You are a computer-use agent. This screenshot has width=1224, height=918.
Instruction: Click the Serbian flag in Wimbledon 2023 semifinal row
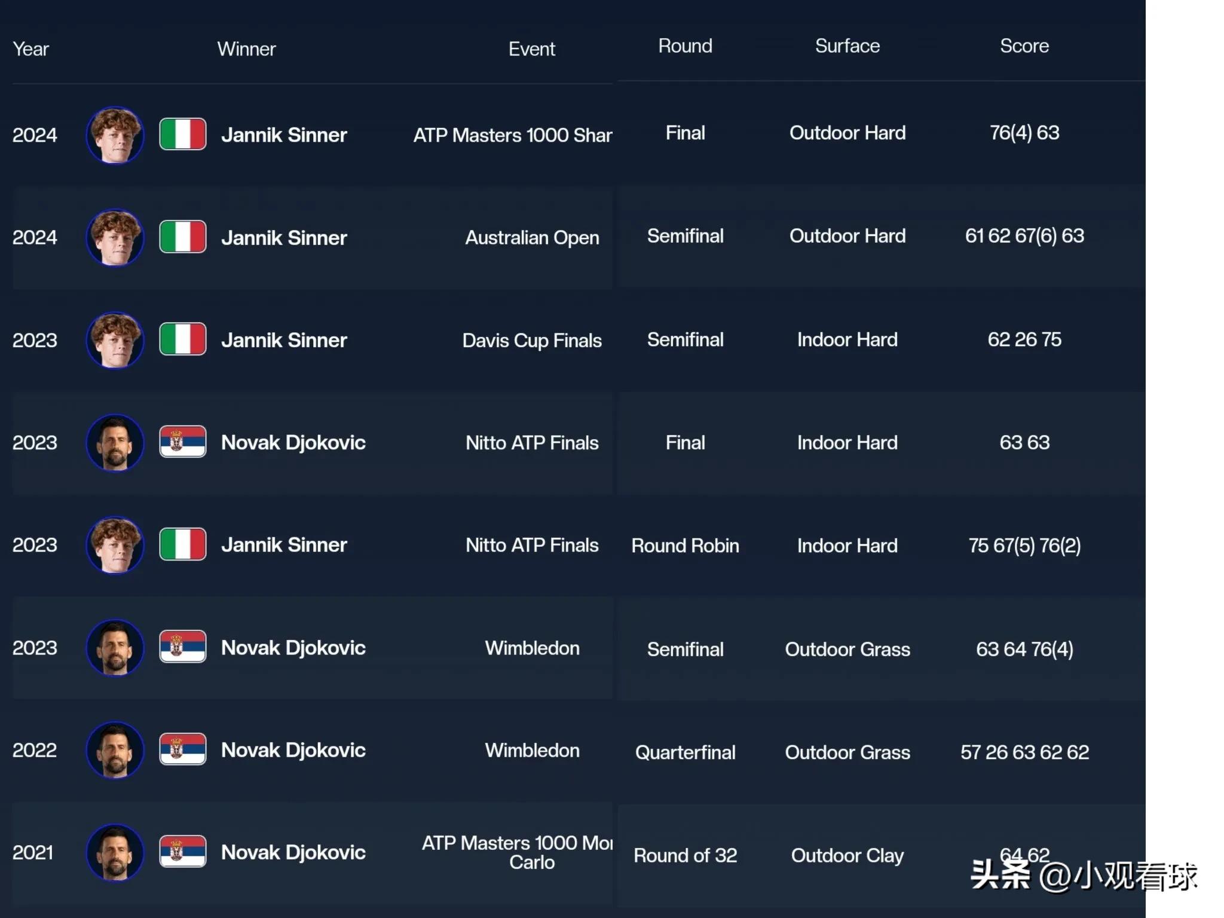point(183,647)
